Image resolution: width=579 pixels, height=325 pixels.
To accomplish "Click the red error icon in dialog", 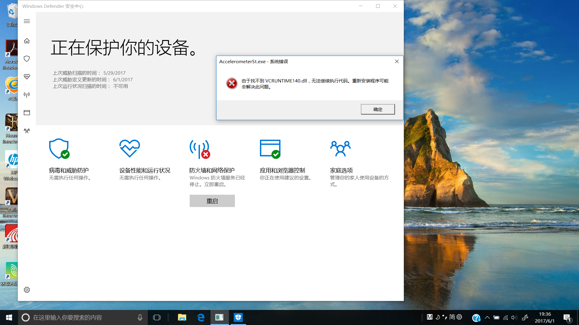I will tap(232, 83).
